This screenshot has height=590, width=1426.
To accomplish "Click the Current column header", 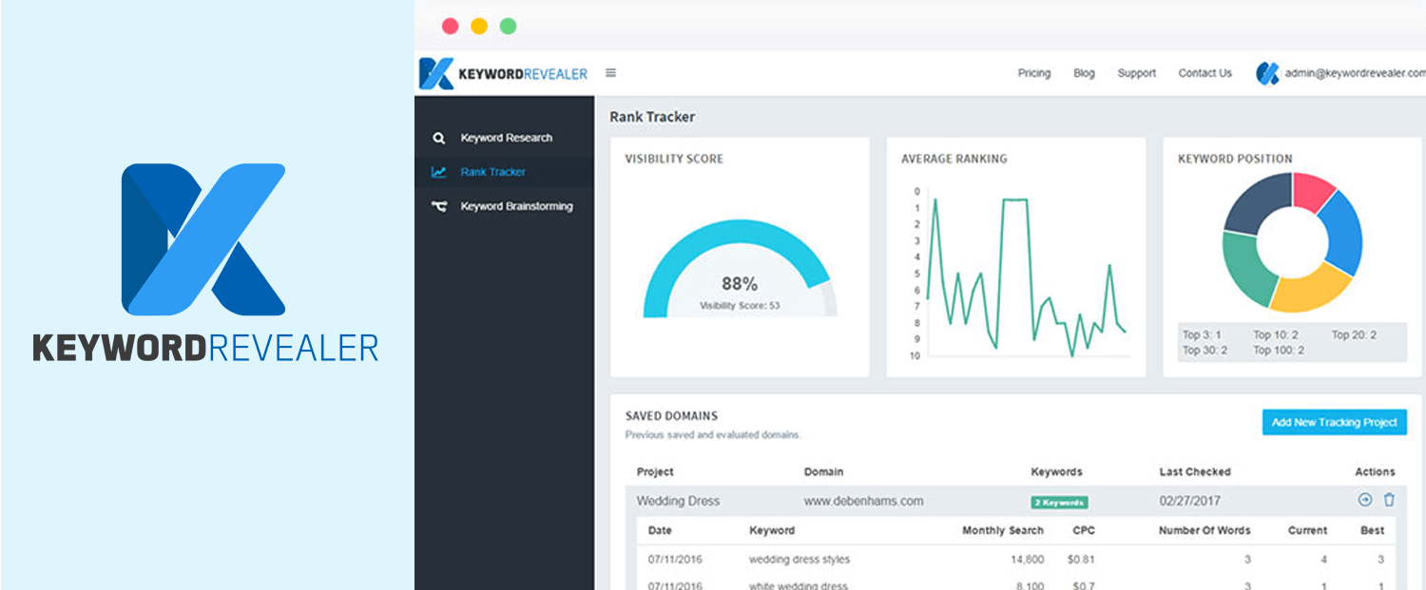I will pos(1307,530).
